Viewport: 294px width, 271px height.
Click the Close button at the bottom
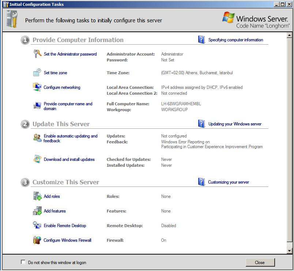pos(260,262)
